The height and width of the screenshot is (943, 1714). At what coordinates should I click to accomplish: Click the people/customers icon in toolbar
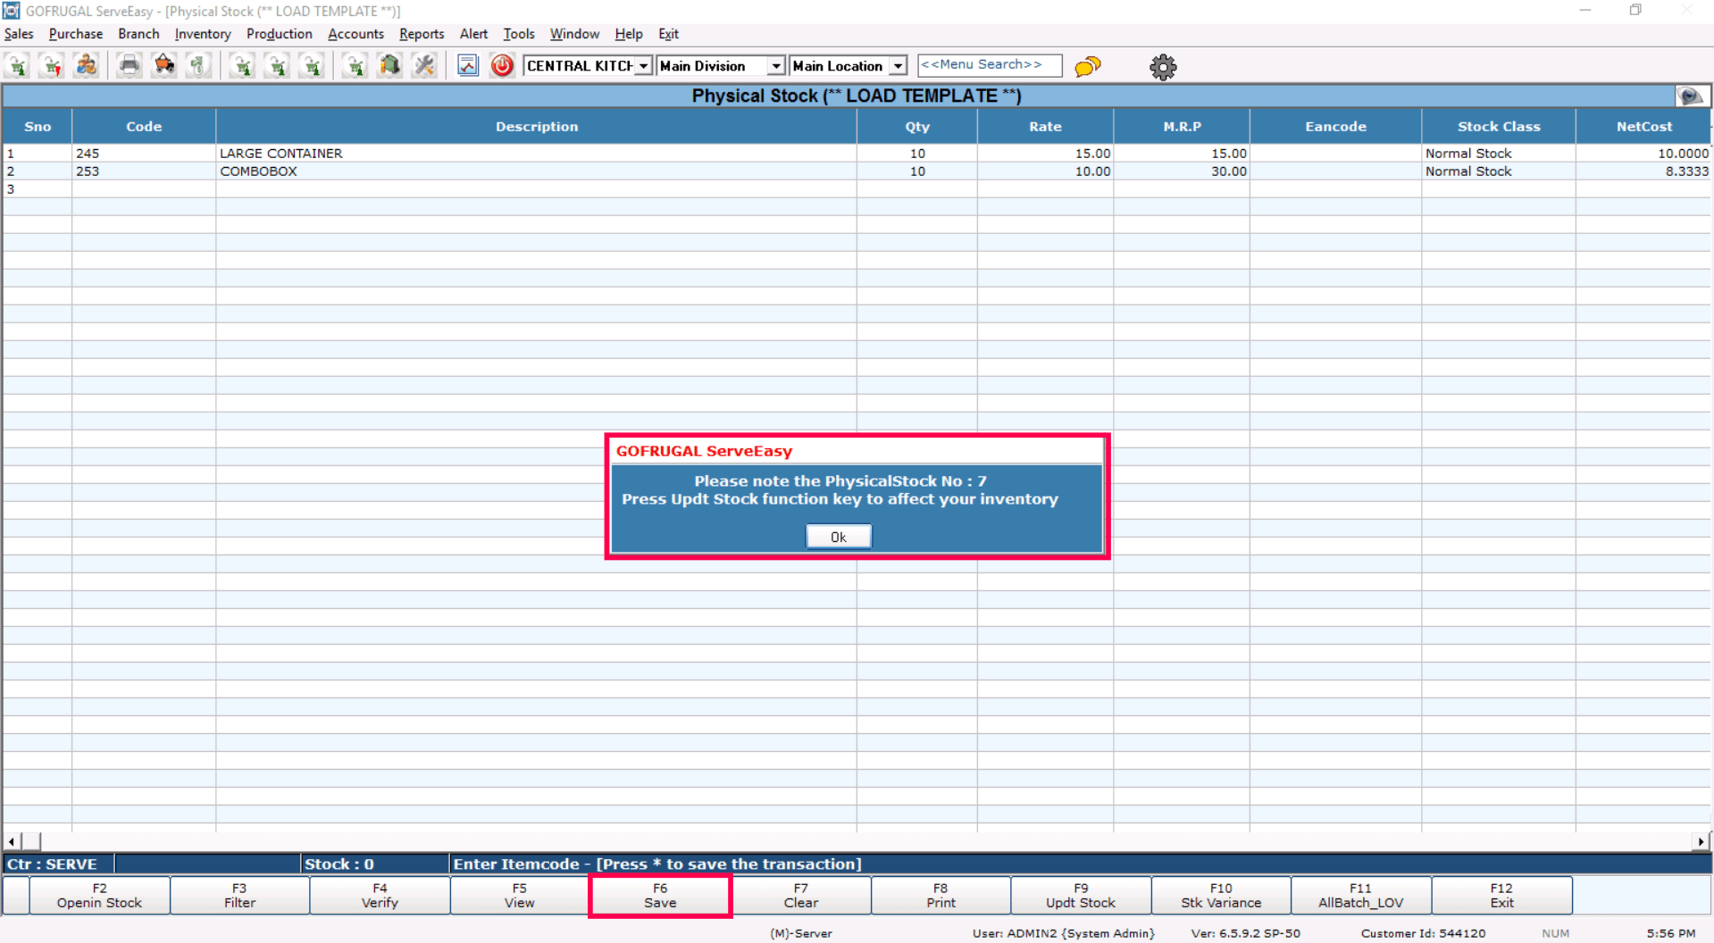87,66
